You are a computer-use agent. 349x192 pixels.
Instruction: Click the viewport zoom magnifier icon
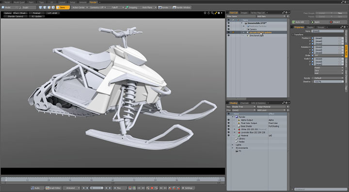coord(212,13)
